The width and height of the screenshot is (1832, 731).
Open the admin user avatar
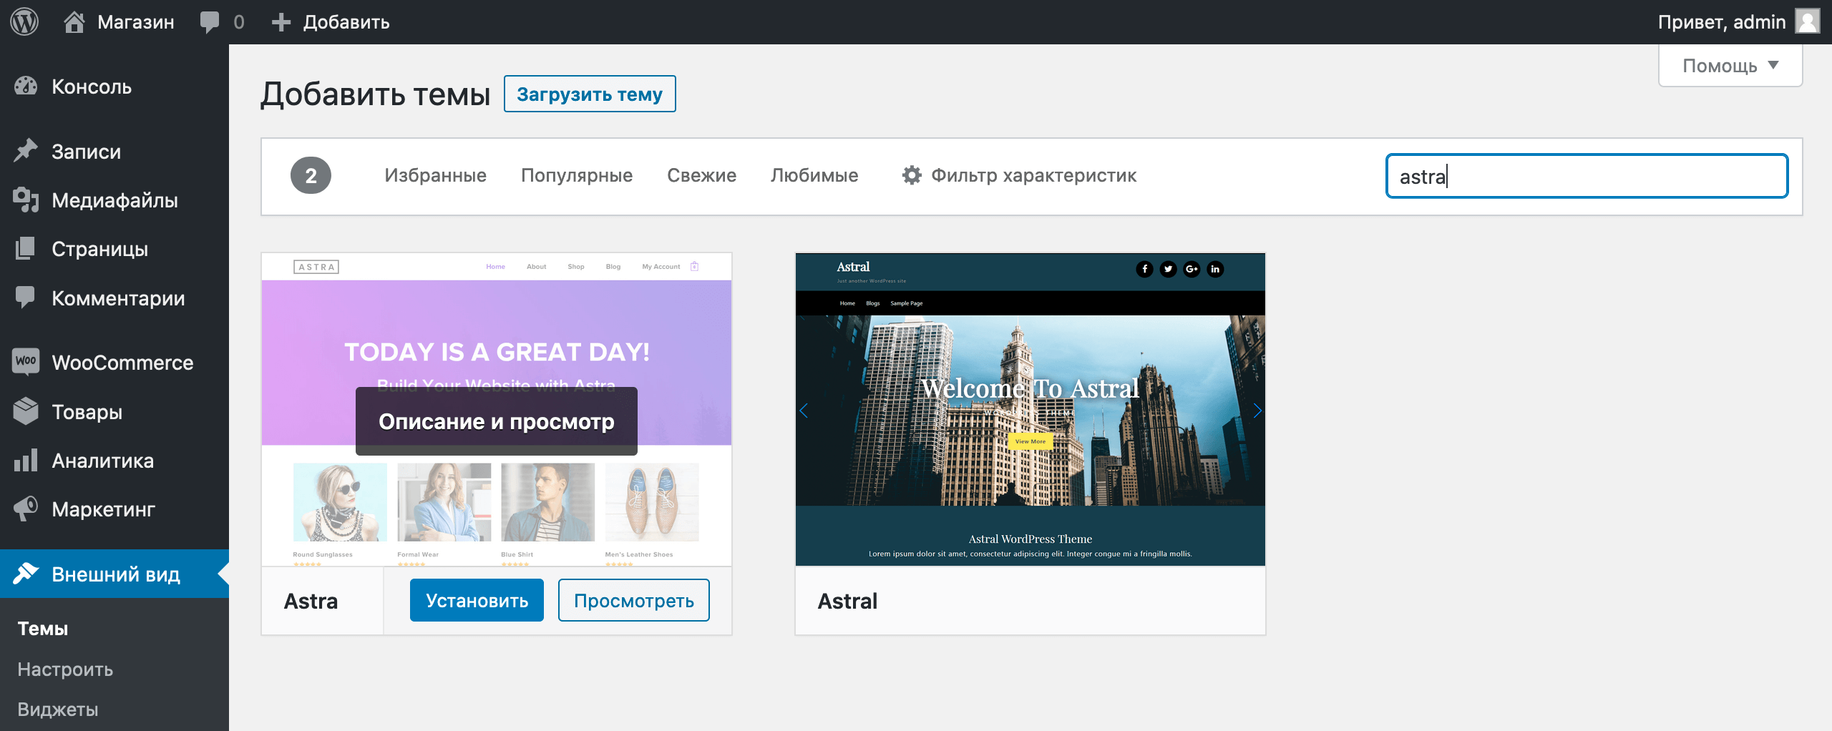[x=1808, y=21]
